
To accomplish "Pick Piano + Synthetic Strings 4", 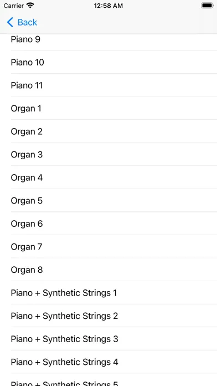I will click(108, 362).
